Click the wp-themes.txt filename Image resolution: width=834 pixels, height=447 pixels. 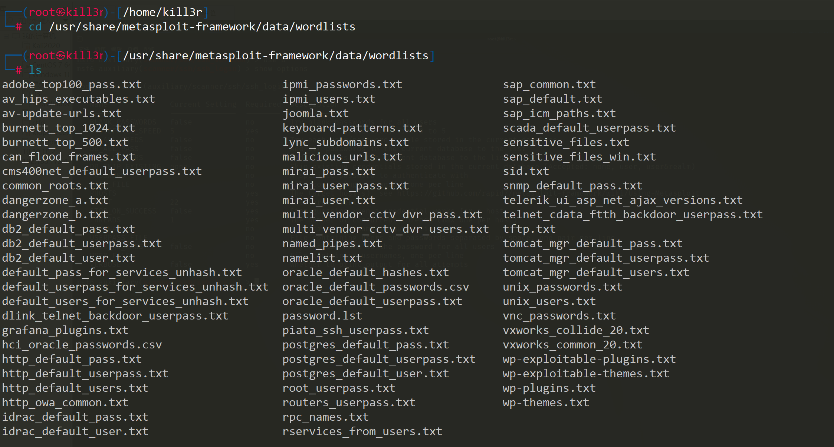pos(546,403)
